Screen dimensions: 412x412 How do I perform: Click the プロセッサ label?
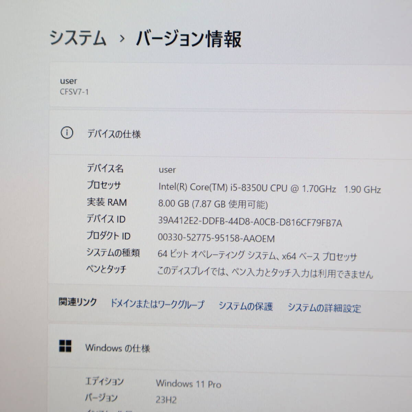click(x=104, y=185)
